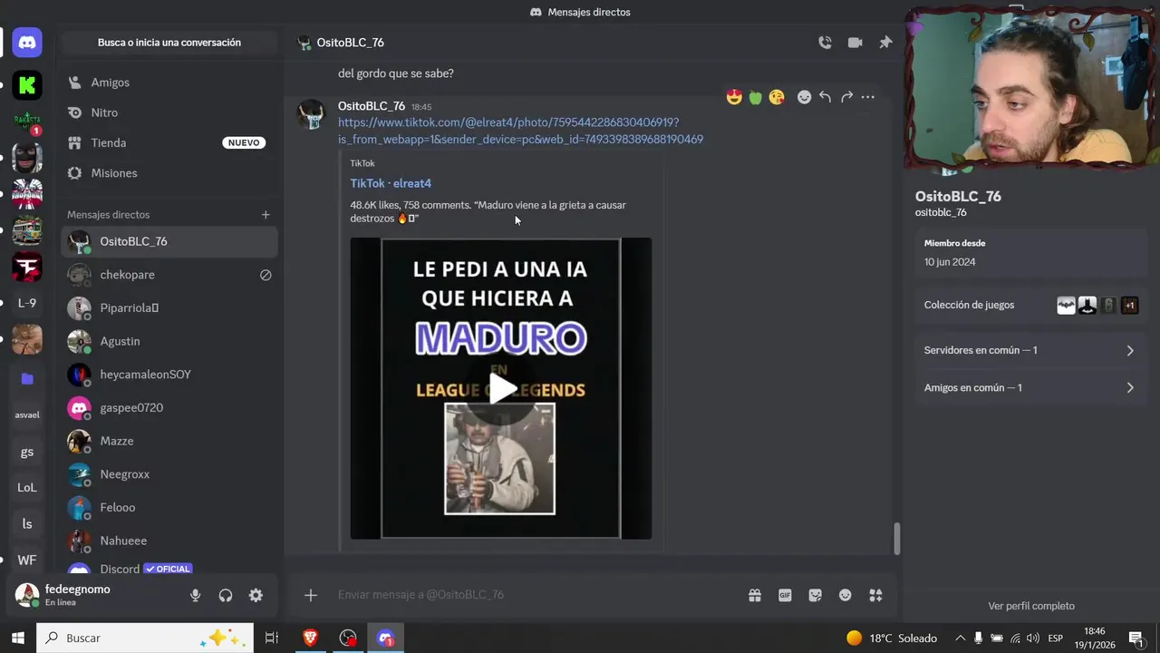Open the WF server

click(27, 560)
